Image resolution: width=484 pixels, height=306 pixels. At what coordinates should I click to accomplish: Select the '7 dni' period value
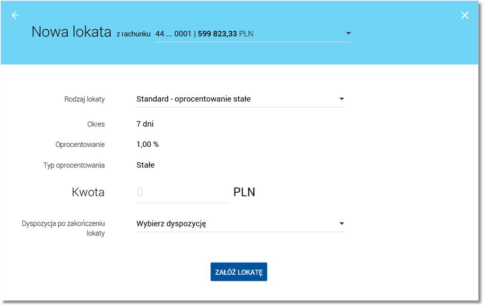[145, 124]
